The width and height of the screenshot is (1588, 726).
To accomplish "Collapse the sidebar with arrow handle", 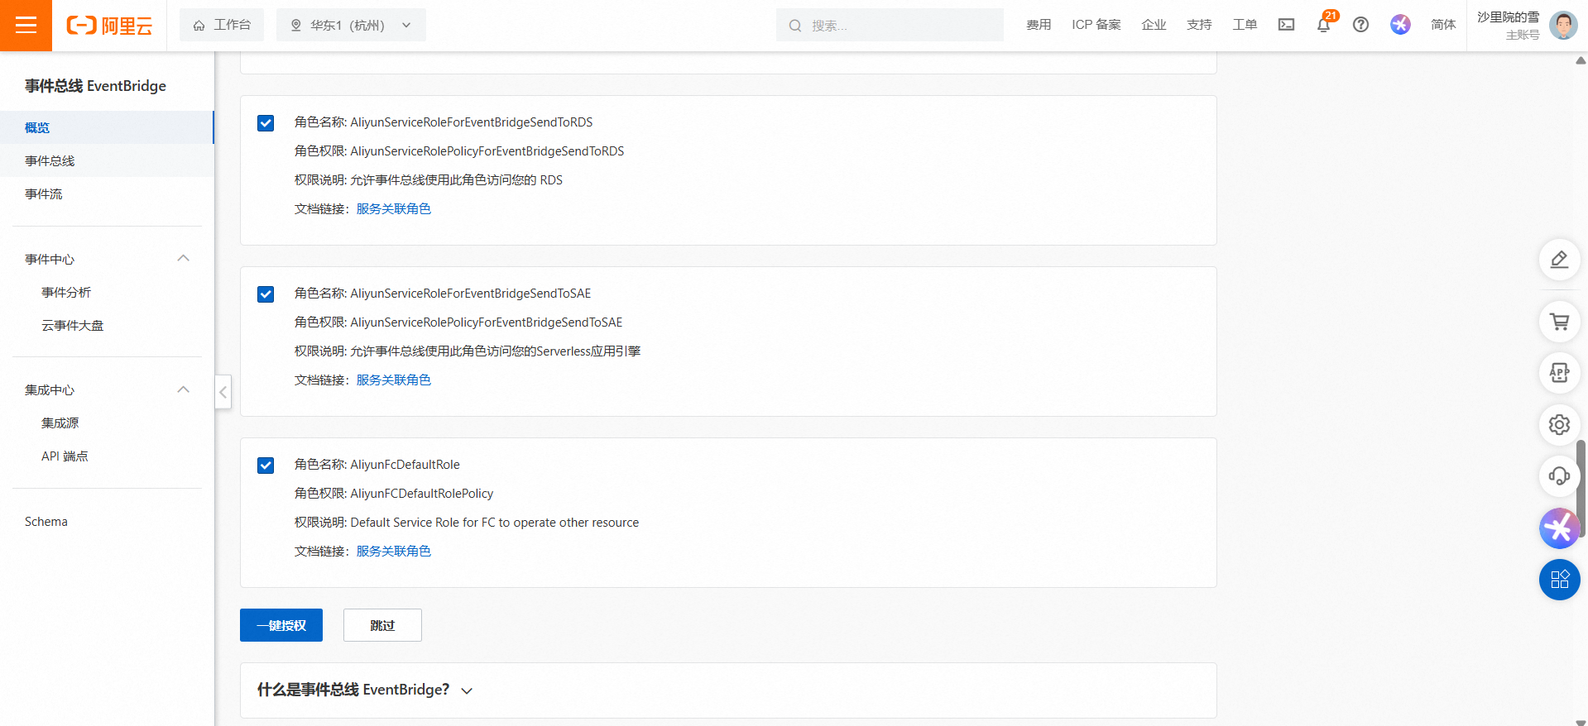I will tap(223, 392).
